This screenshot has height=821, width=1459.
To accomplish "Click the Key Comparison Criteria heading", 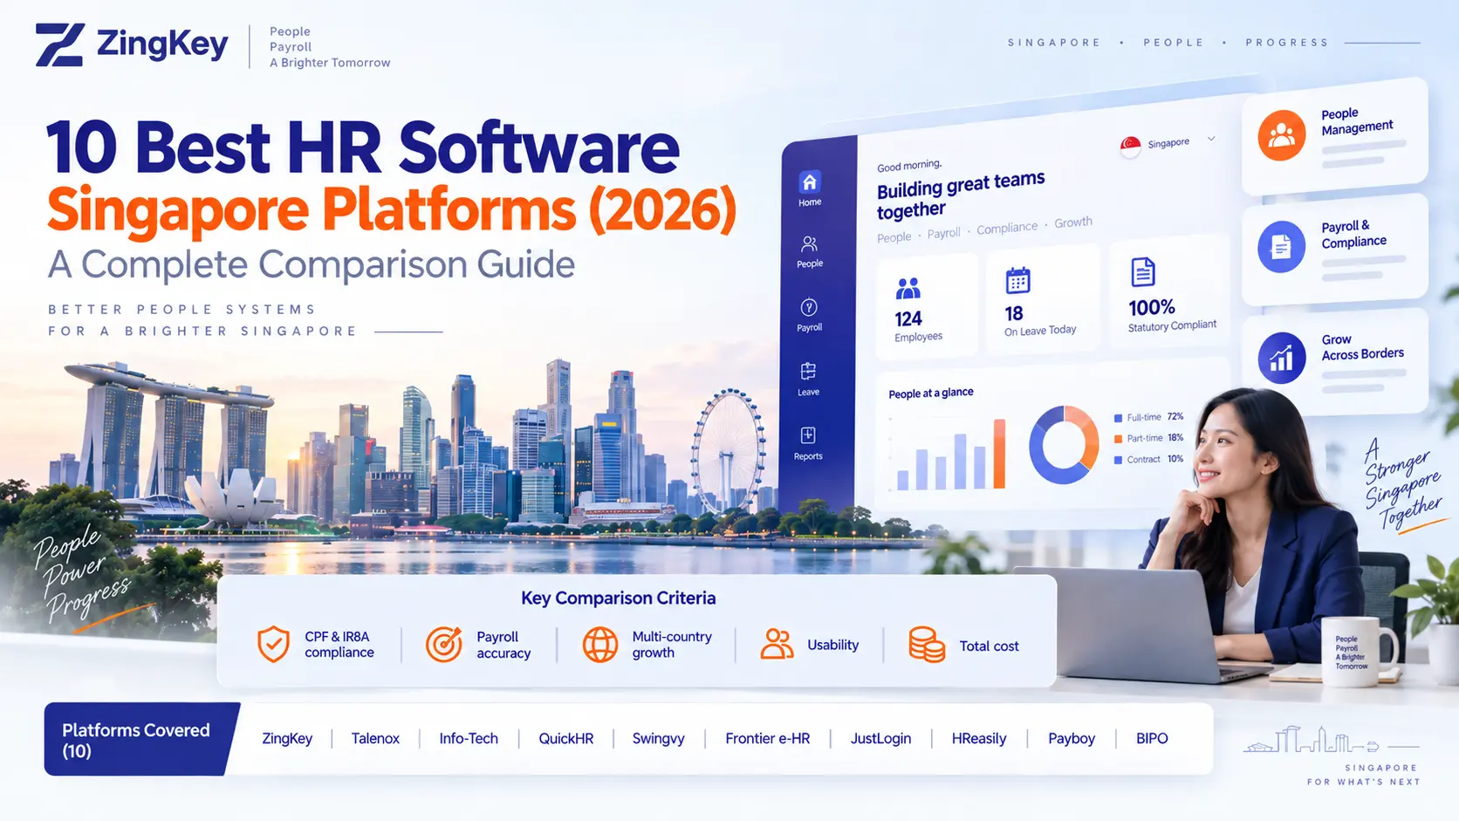I will 618,598.
